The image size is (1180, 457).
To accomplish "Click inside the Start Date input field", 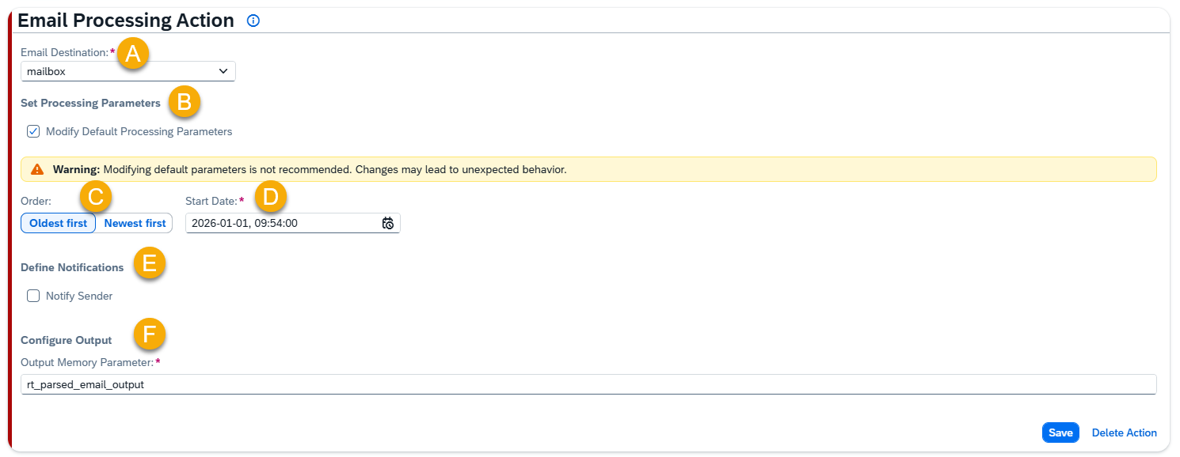I will click(281, 224).
